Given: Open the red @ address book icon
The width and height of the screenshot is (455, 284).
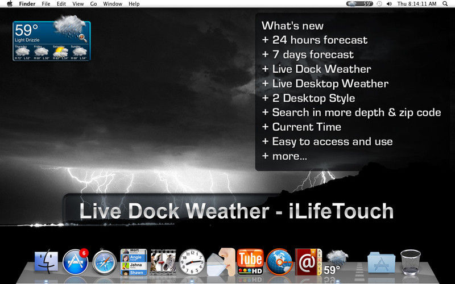Looking at the screenshot, I should pos(308,262).
